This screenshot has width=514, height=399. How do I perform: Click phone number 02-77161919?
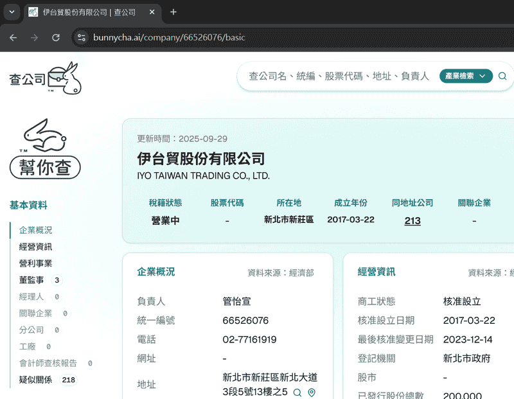pos(249,339)
